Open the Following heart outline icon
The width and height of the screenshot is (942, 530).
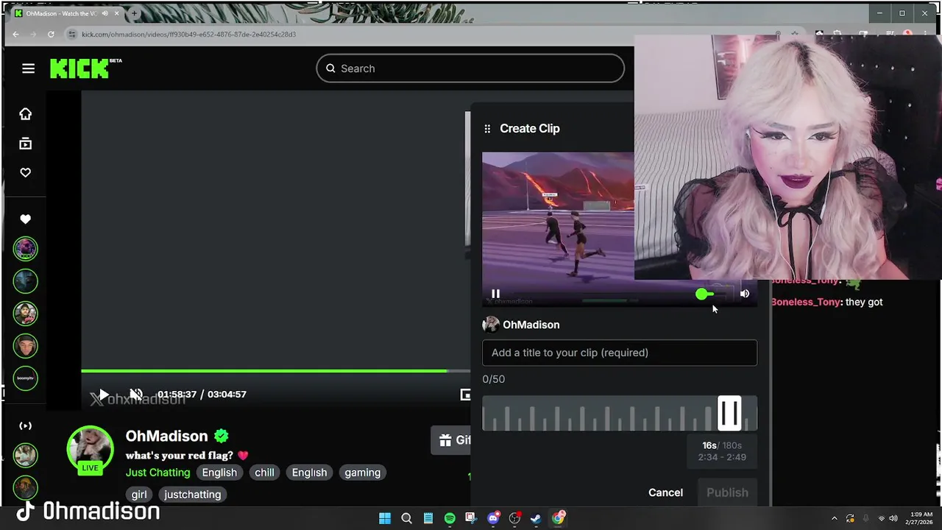(26, 172)
